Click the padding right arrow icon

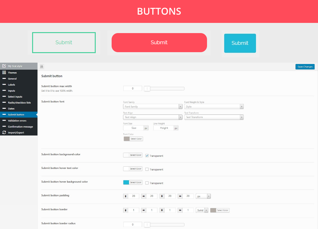coord(144,196)
